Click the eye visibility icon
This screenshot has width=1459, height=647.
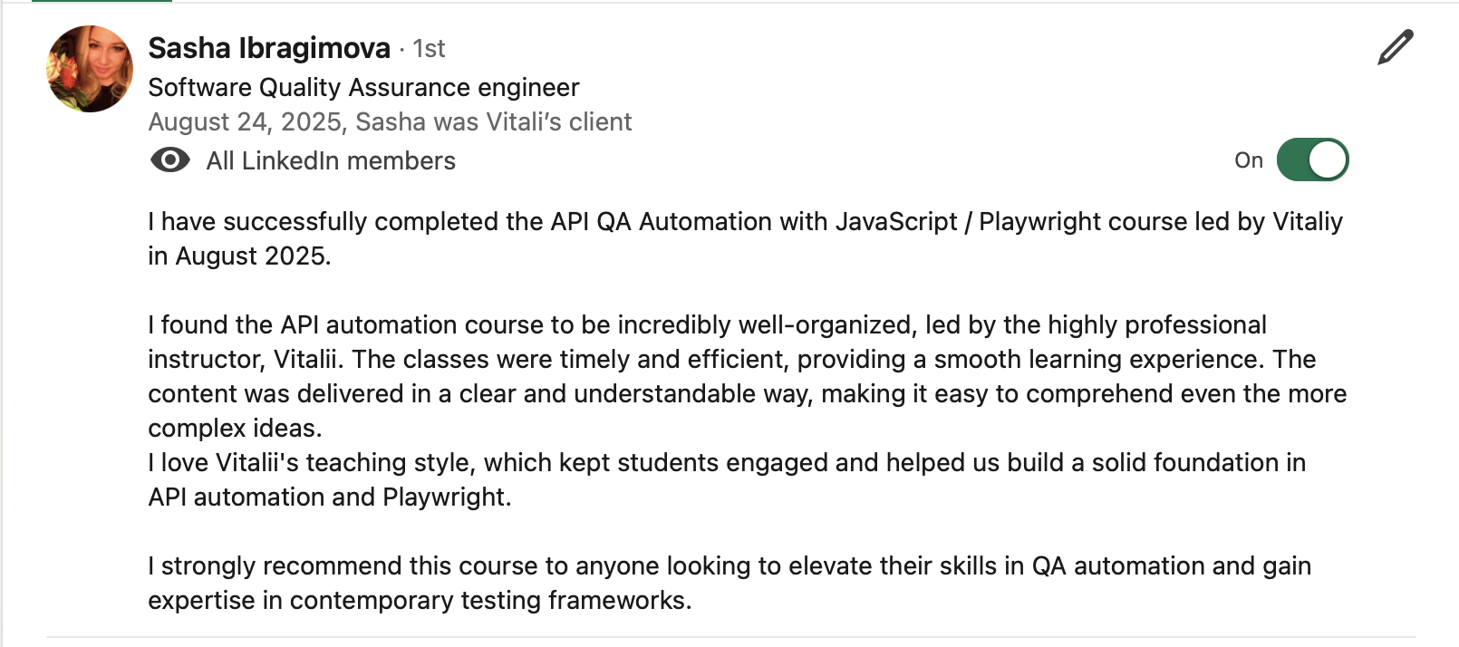(169, 160)
